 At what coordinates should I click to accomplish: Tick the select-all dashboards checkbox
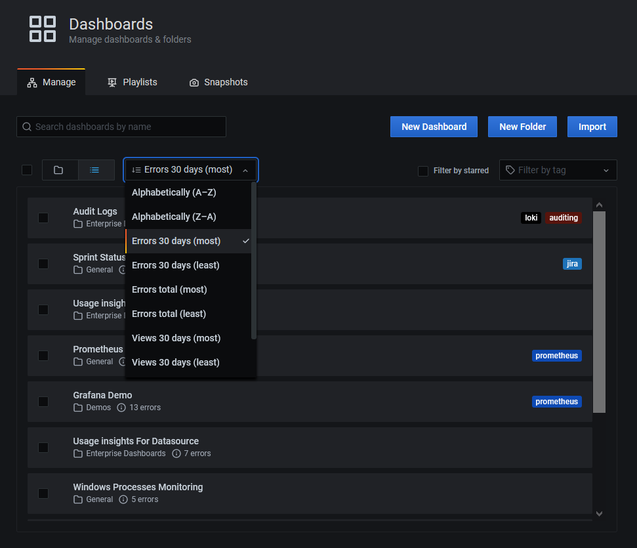point(27,170)
